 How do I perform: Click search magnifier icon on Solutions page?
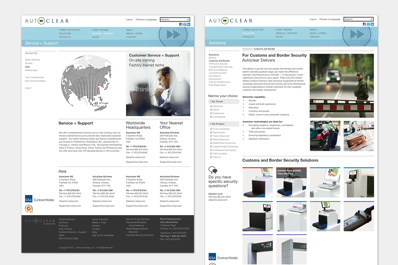pyautogui.click(x=371, y=19)
